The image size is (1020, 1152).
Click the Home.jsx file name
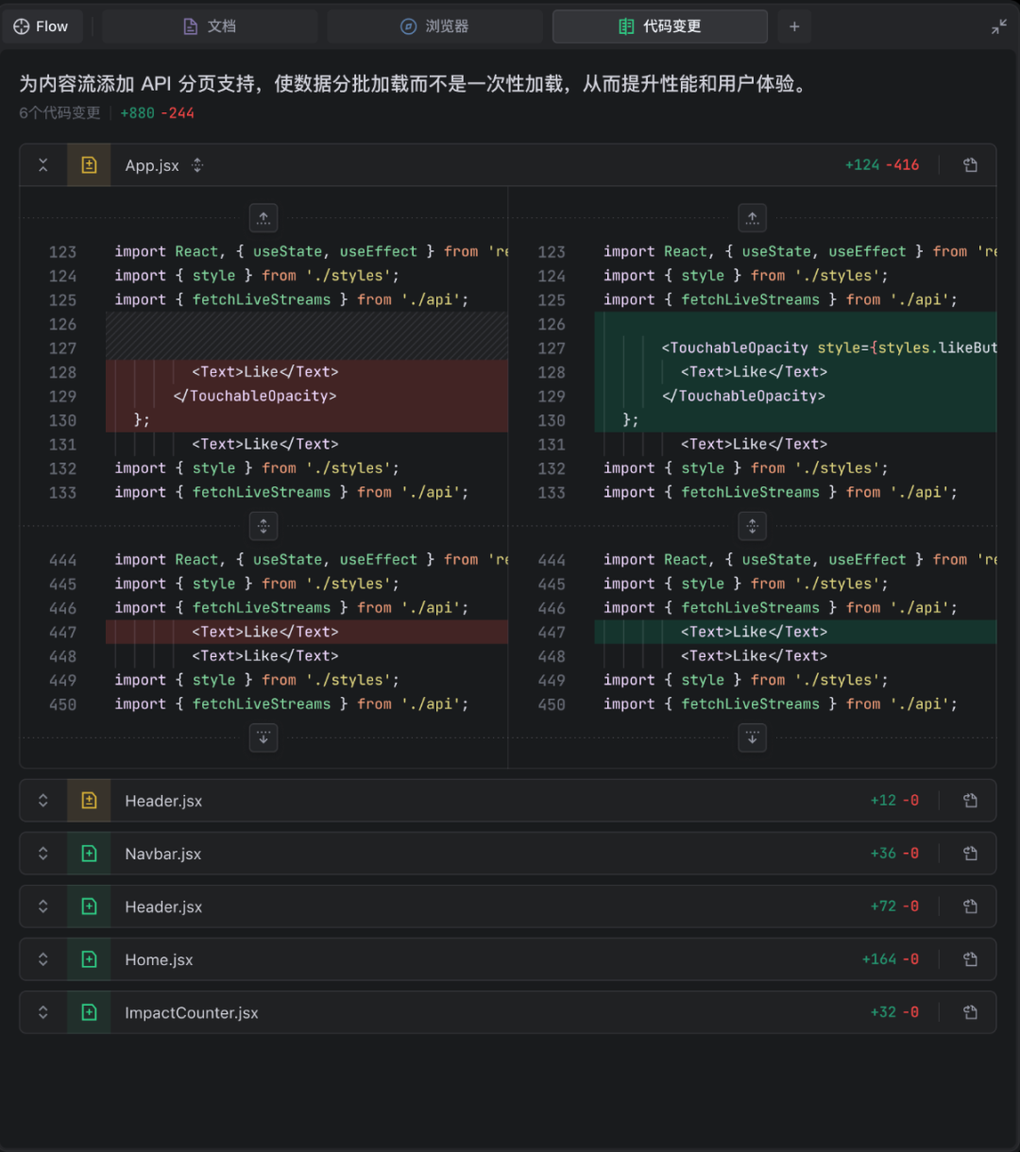tap(159, 959)
